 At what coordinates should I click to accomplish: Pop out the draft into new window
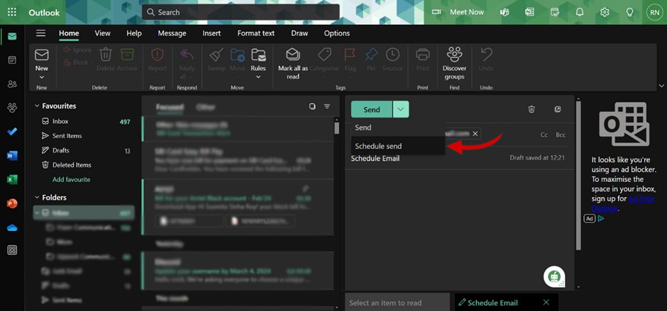click(558, 109)
